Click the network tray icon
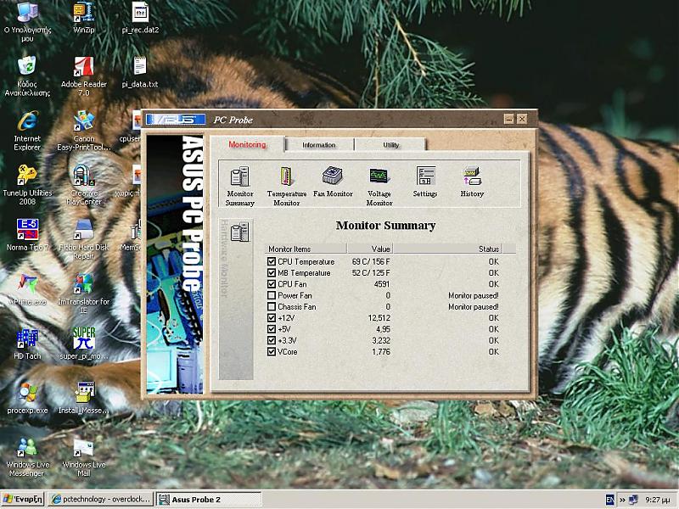This screenshot has width=679, height=509. [x=633, y=500]
